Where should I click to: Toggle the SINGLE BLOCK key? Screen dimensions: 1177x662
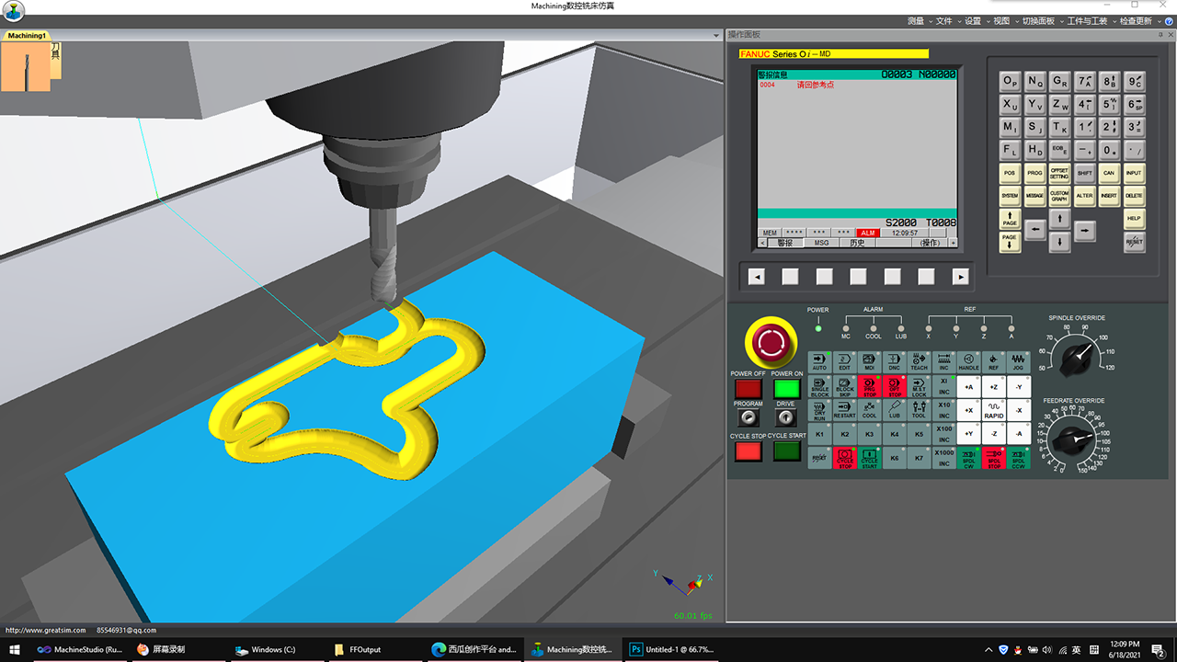pyautogui.click(x=819, y=386)
